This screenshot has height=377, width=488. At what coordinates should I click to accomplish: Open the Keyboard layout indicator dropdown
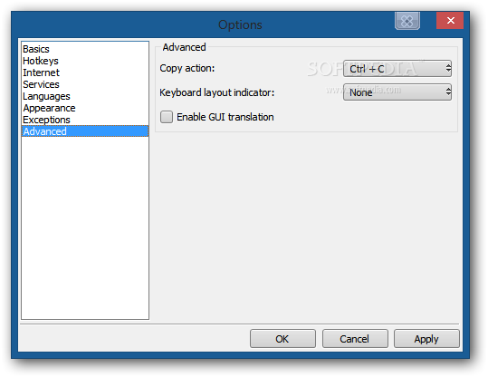(397, 92)
